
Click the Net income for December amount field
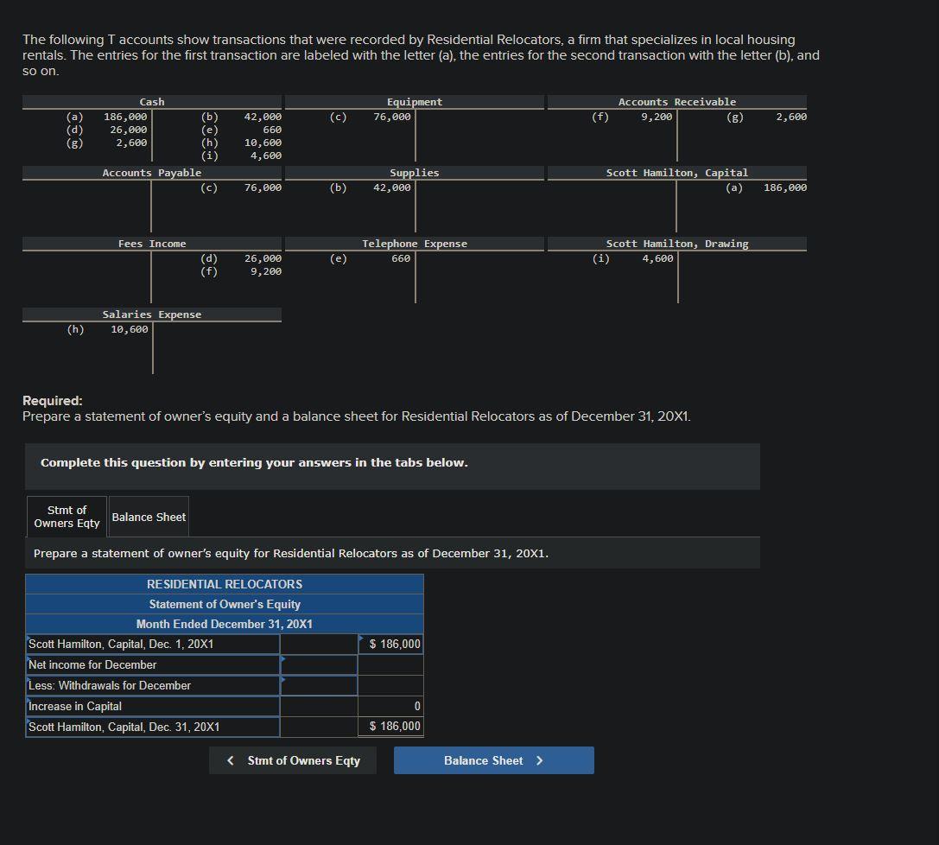(319, 664)
